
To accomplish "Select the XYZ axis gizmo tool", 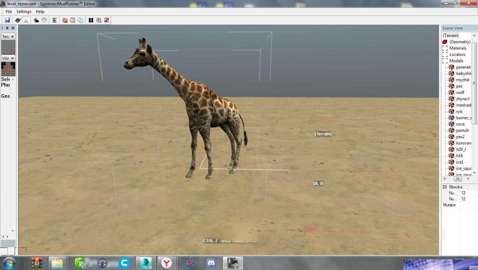I will [26, 20].
